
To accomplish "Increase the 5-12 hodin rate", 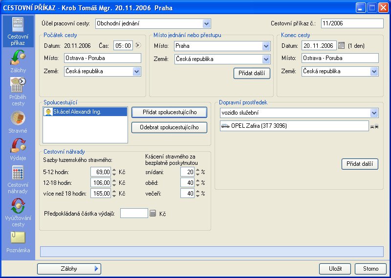I will (x=114, y=170).
